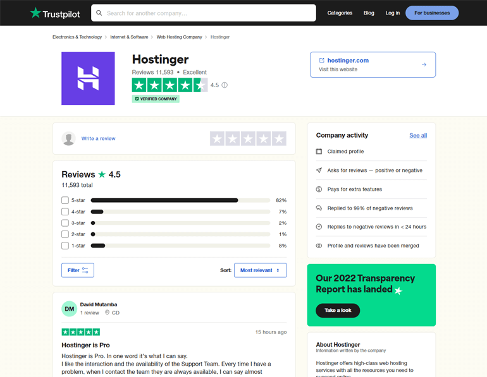Open the Filter options button
Viewport: 487px width, 377px height.
78,270
